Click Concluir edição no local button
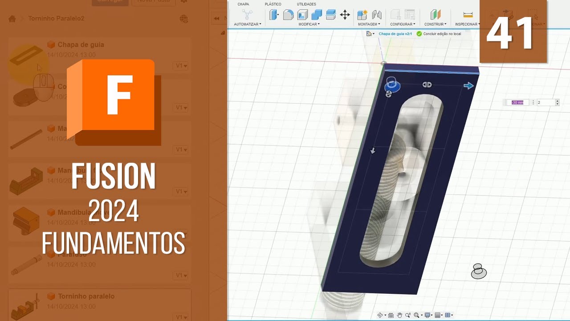The image size is (570, 321). (439, 34)
